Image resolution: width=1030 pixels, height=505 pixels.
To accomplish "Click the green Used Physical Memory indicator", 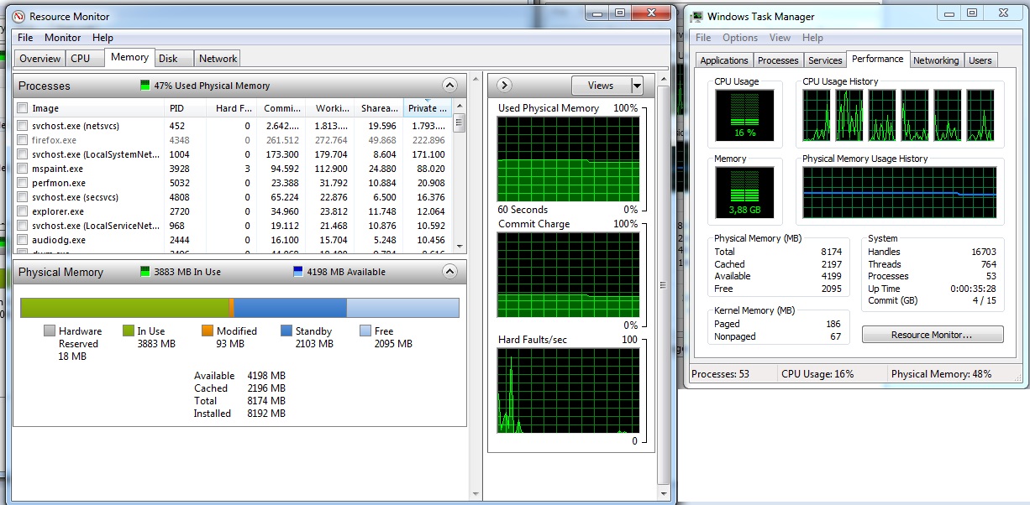I will pos(145,86).
